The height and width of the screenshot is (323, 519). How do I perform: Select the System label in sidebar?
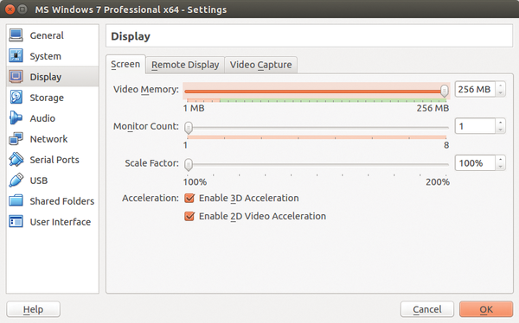pos(45,56)
